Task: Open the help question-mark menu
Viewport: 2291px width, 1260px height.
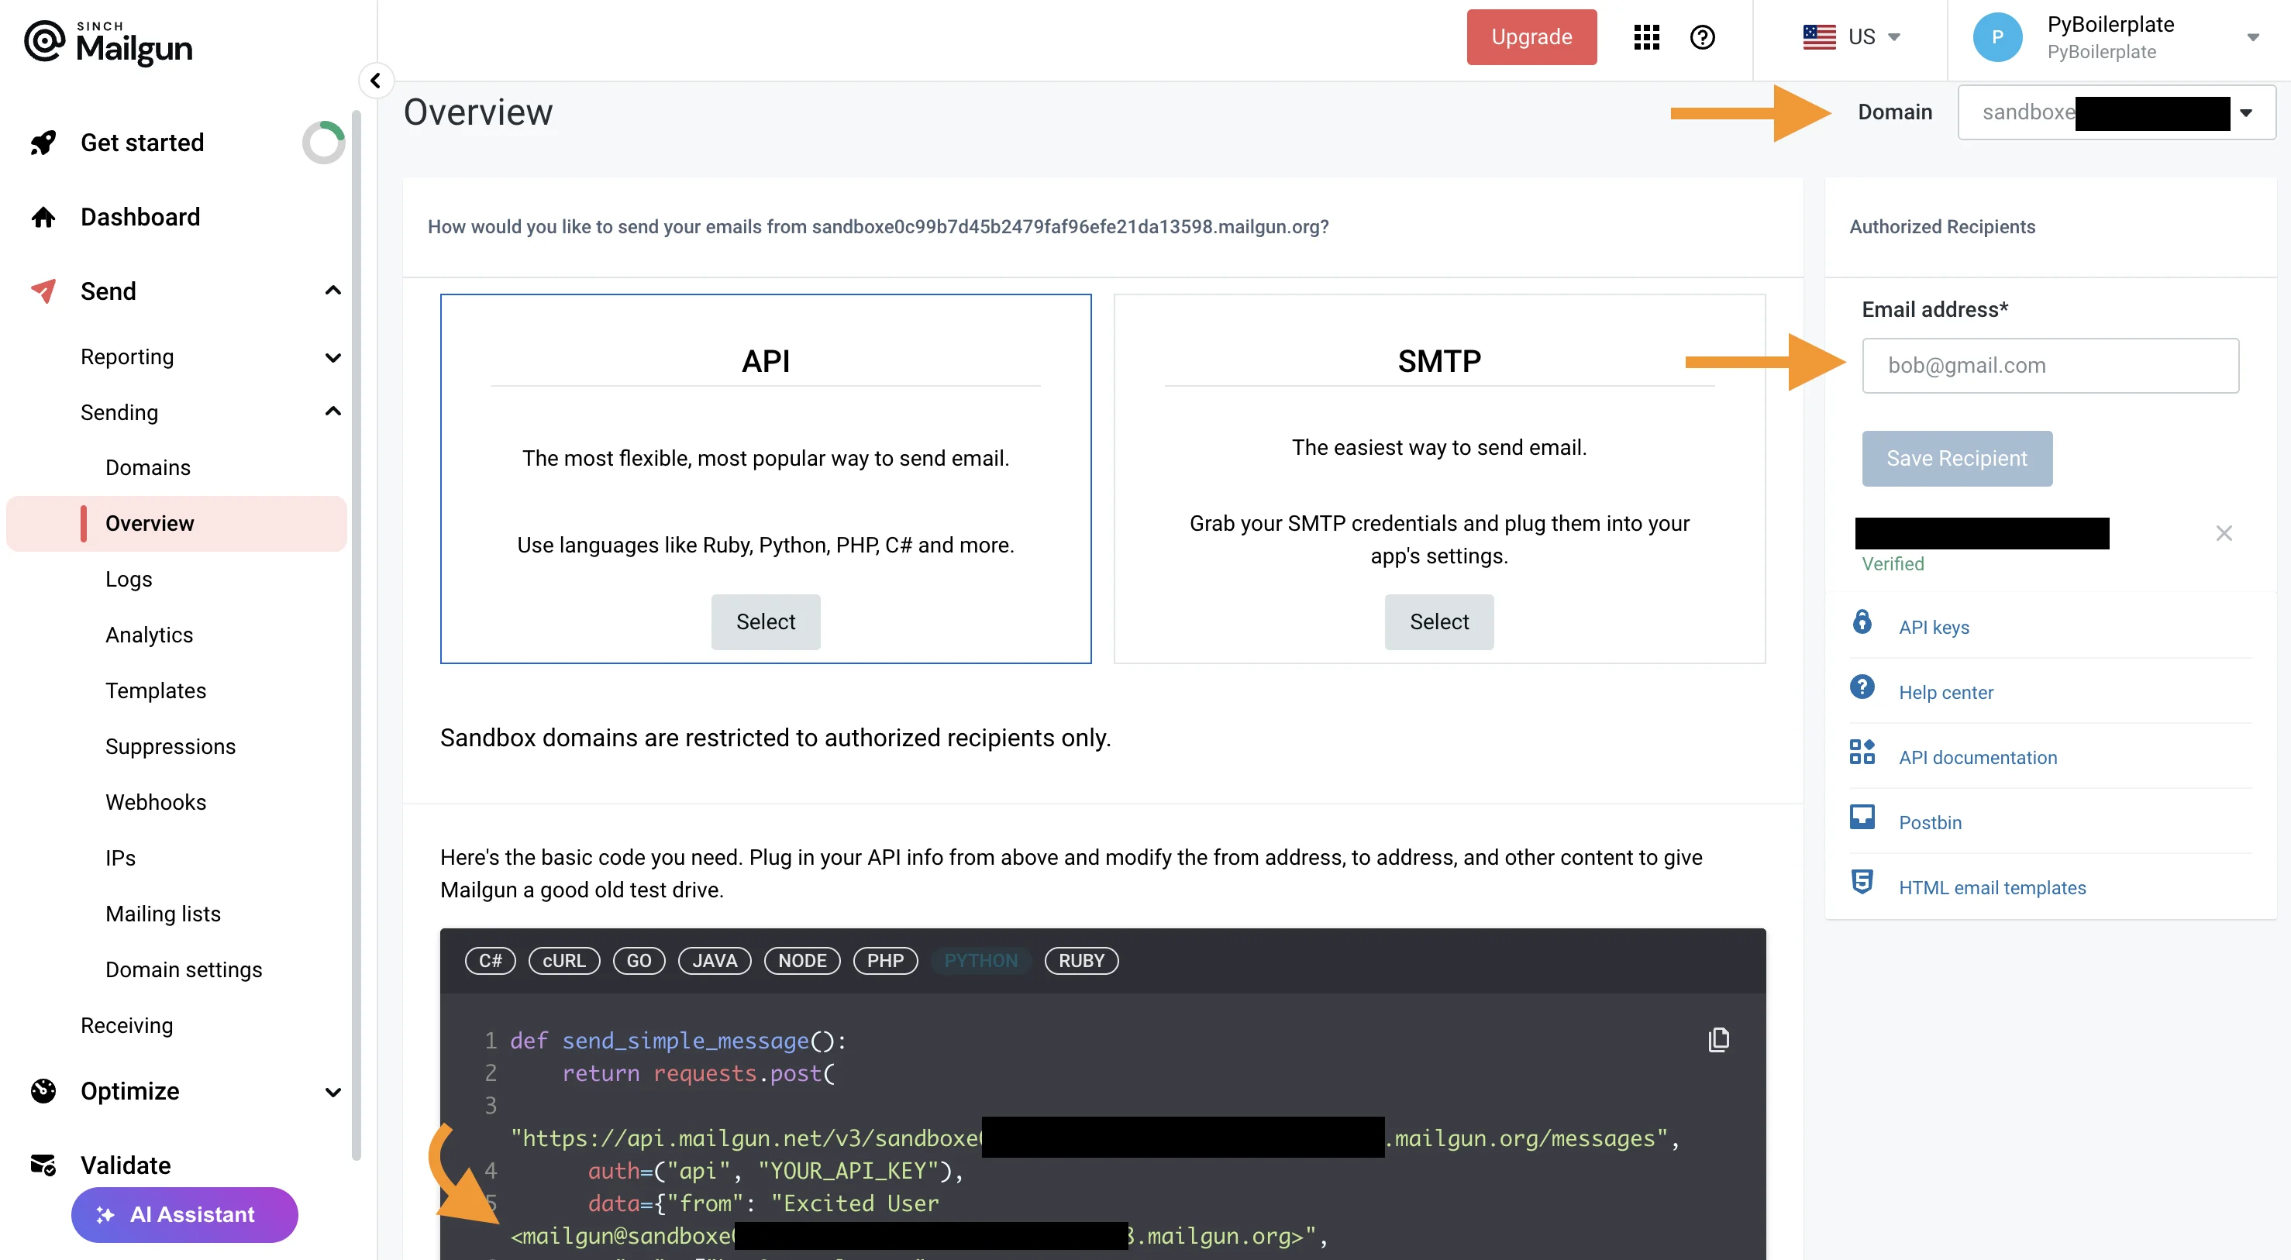Action: click(x=1702, y=36)
